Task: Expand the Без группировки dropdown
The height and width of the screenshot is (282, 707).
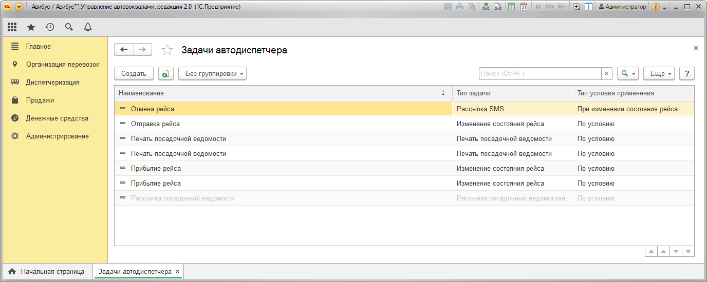Action: 212,74
